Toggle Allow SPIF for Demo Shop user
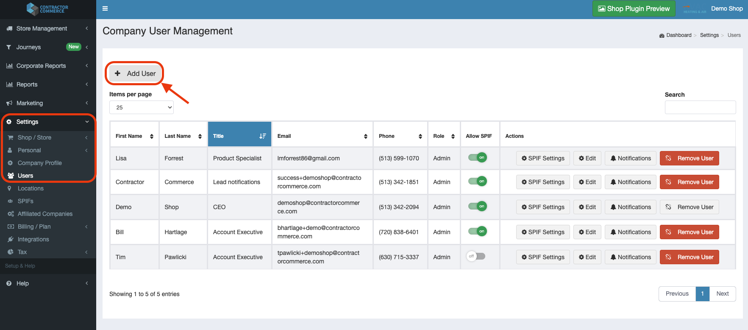This screenshot has height=330, width=748. (477, 206)
